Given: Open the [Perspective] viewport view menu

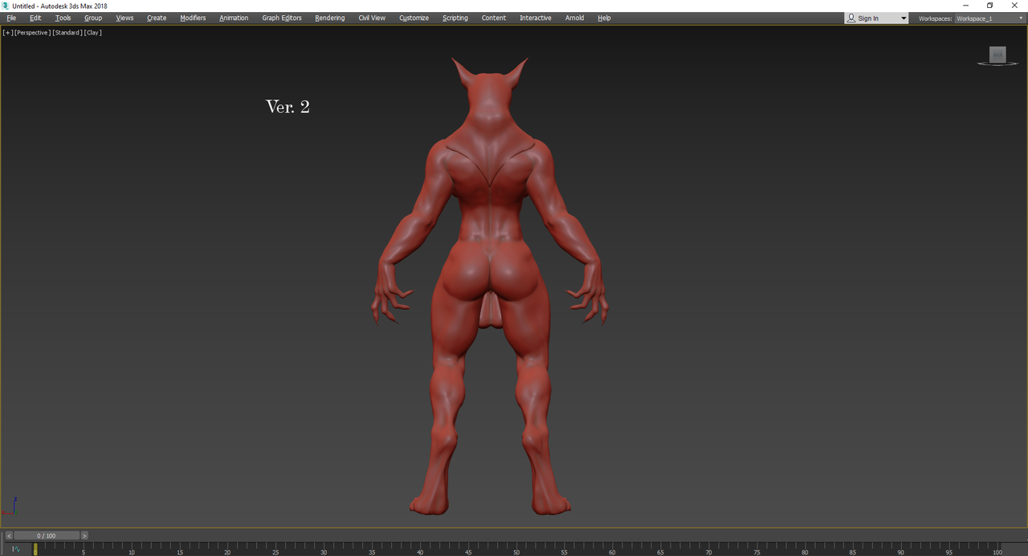Looking at the screenshot, I should click(x=32, y=33).
